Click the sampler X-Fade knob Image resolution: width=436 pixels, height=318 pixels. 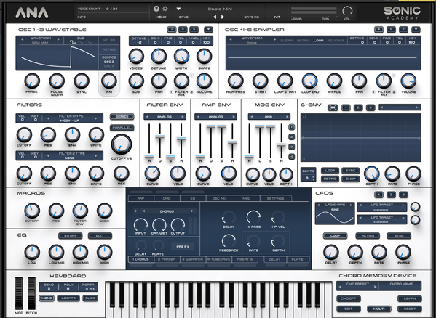click(x=334, y=81)
